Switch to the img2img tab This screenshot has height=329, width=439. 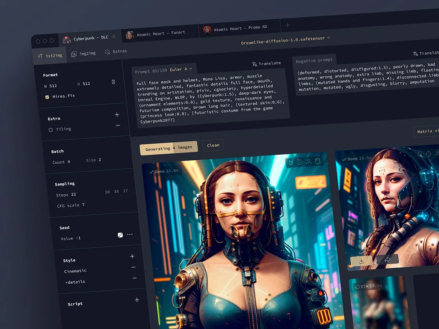(x=84, y=54)
